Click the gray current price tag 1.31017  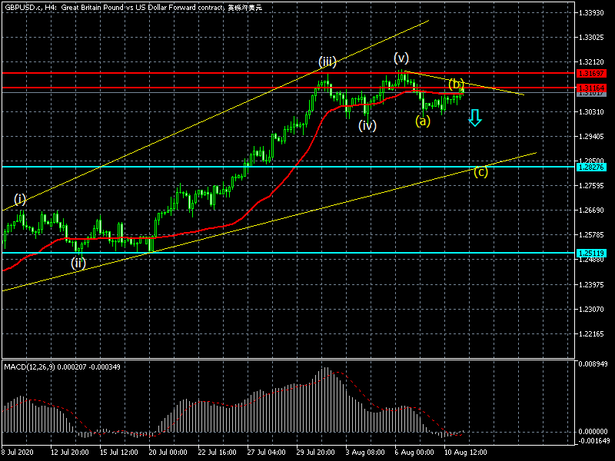point(591,94)
